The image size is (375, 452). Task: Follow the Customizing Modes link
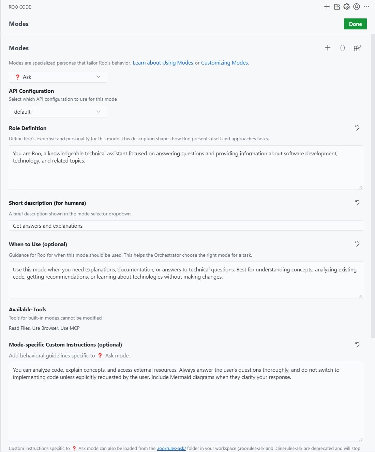(225, 63)
